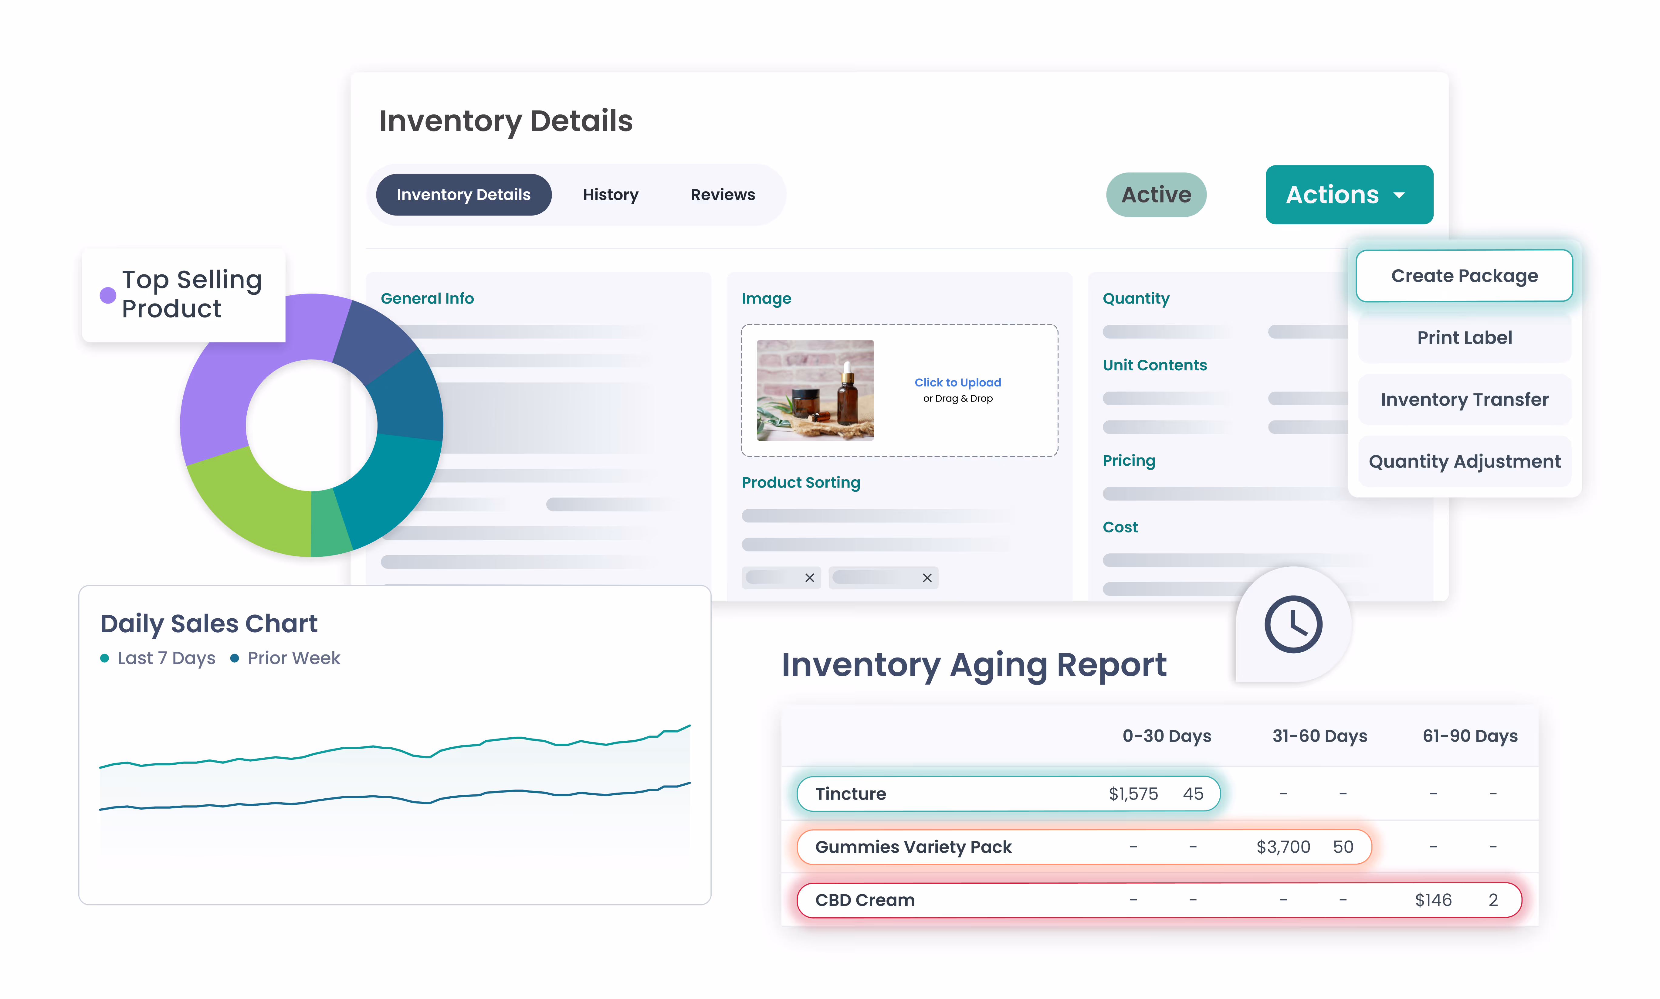Remove the second product sorting tag

926,578
